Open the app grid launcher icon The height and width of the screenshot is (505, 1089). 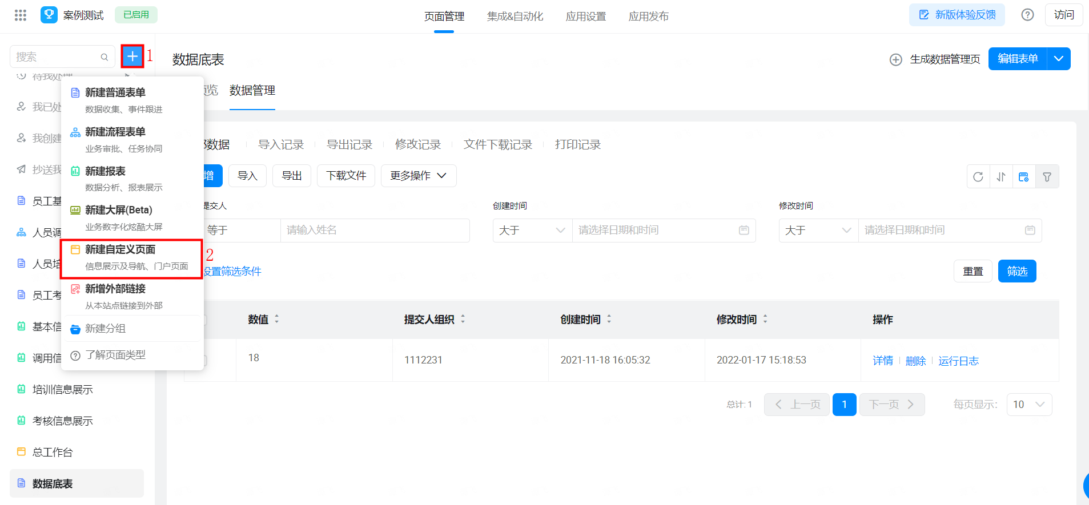[21, 15]
